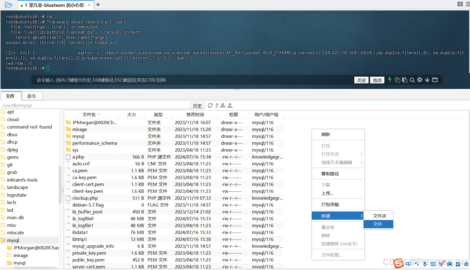The height and width of the screenshot is (270, 470).
Task: Select the ib_buffer_pool file row
Action: point(174,212)
